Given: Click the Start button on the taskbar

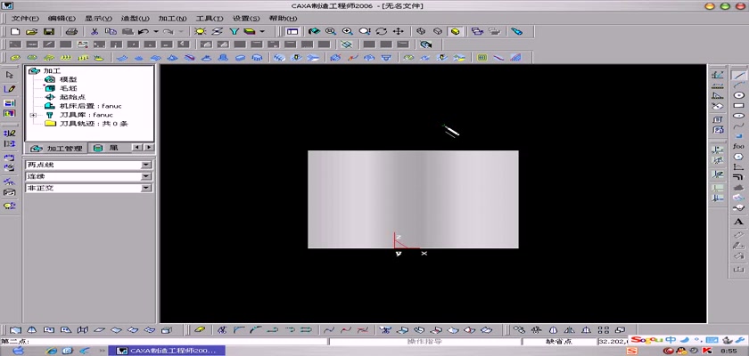Looking at the screenshot, I should pyautogui.click(x=17, y=351).
